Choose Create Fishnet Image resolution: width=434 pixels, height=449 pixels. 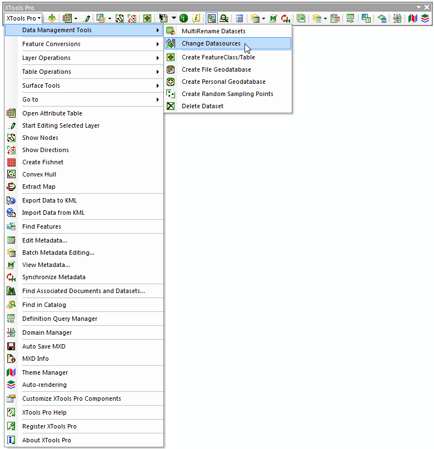pyautogui.click(x=84, y=162)
